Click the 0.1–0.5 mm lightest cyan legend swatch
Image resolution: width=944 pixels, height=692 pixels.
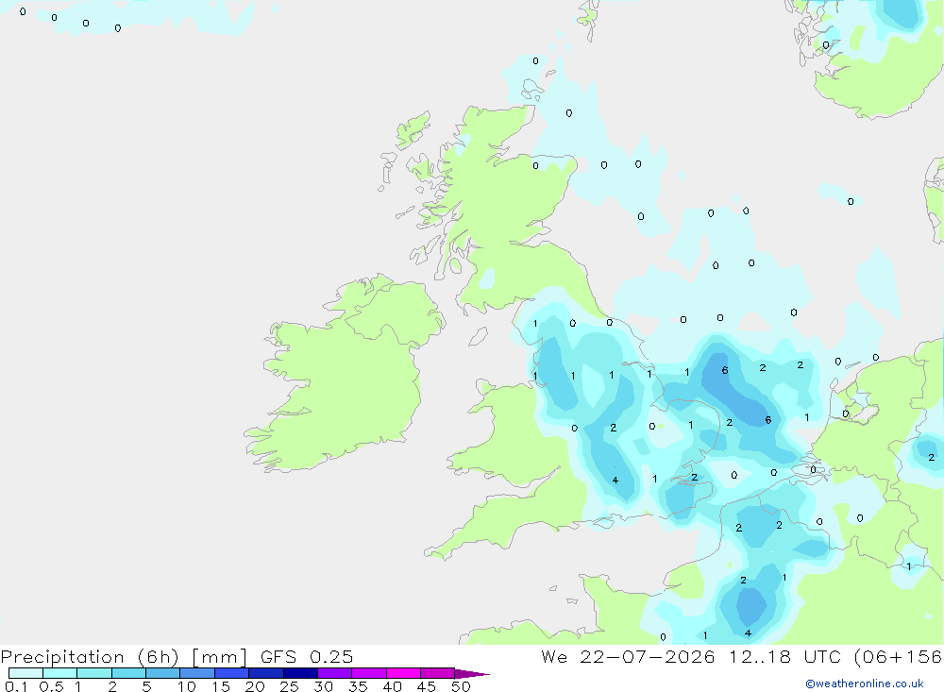(25, 673)
